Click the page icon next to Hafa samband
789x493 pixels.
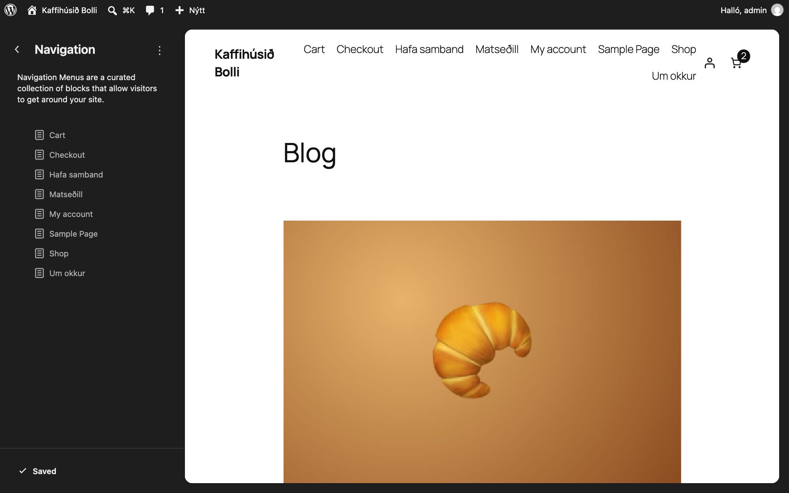coord(39,174)
